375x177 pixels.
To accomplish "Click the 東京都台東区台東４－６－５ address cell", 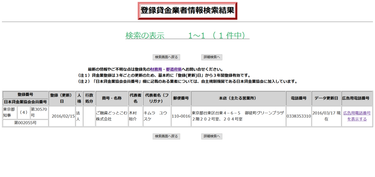I will (238, 116).
